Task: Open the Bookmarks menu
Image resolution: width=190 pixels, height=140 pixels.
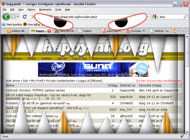Action: [45, 9]
